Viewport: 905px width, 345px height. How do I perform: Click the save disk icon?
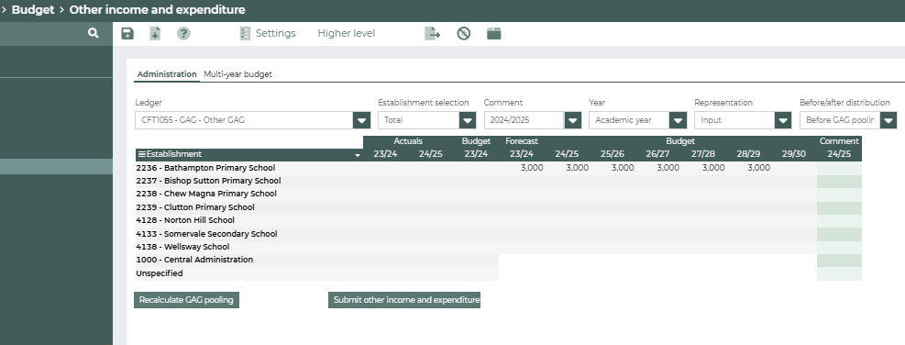click(x=127, y=34)
